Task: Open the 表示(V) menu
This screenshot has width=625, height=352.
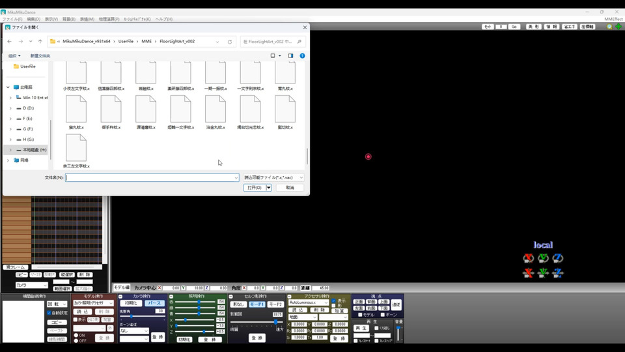Action: tap(51, 19)
